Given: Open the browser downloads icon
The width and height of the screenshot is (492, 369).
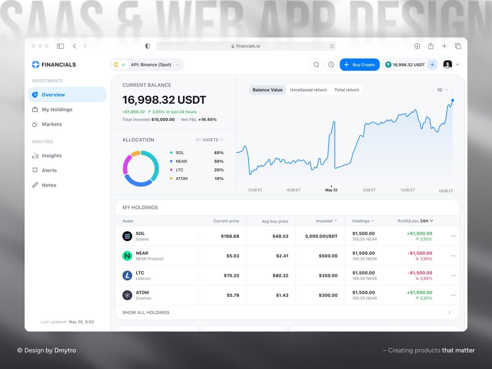Looking at the screenshot, I should [x=417, y=46].
